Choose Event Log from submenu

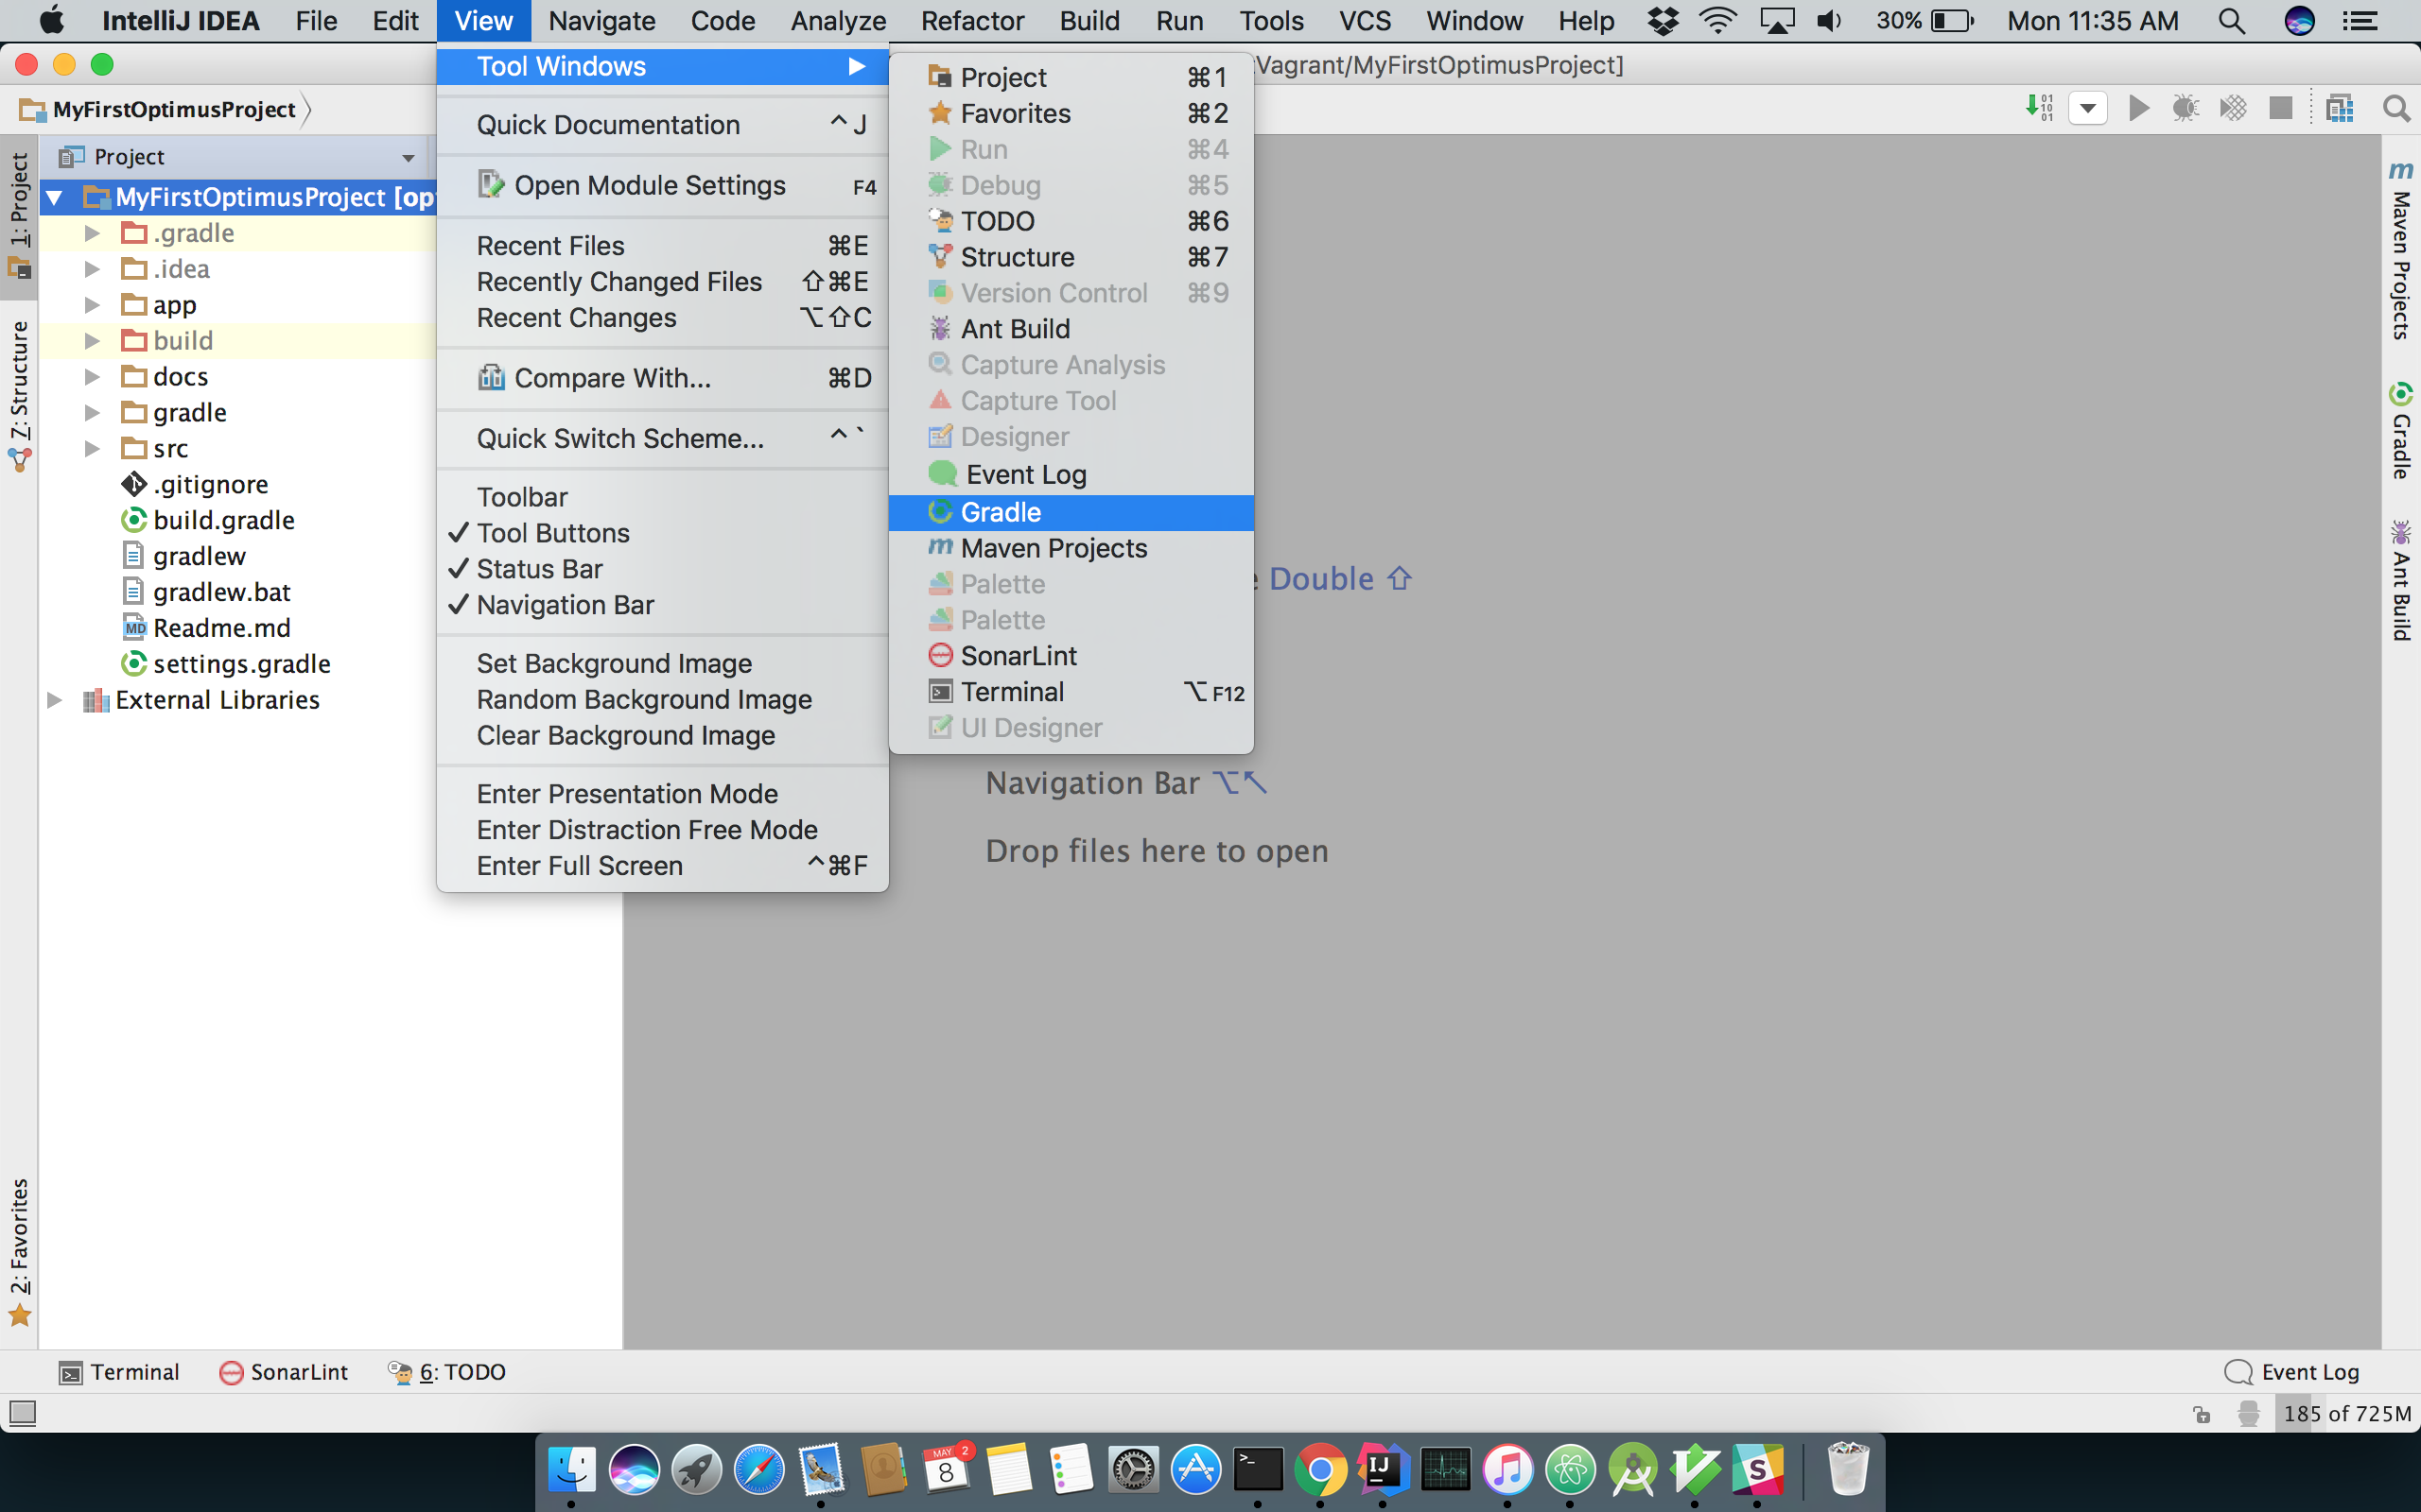1071,474
